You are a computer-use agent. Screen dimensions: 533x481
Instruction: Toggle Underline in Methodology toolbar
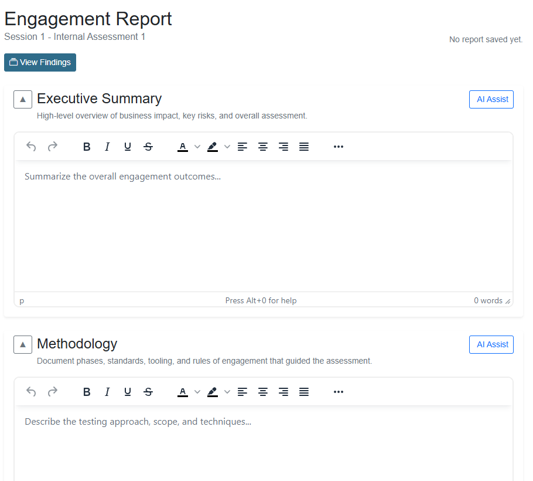(x=128, y=392)
